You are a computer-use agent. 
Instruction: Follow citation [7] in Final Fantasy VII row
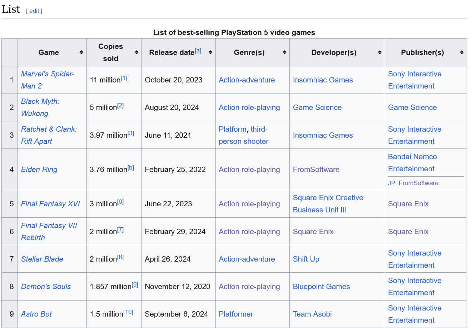coord(120,229)
